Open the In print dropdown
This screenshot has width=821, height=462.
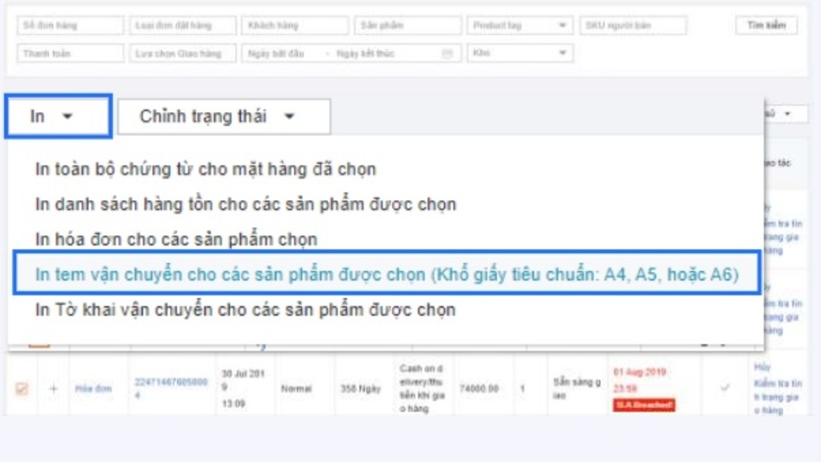coord(58,116)
